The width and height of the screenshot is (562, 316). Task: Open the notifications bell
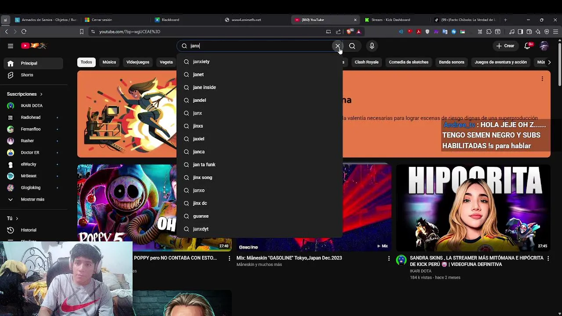point(528,46)
